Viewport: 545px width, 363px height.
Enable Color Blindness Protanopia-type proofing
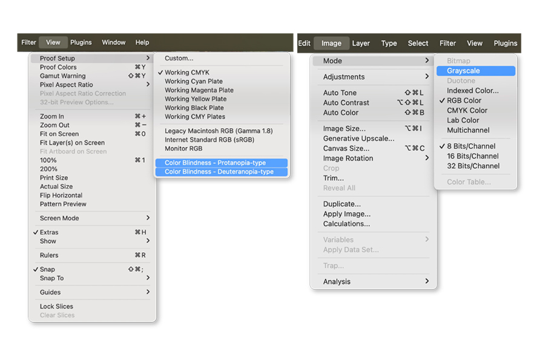tap(220, 162)
